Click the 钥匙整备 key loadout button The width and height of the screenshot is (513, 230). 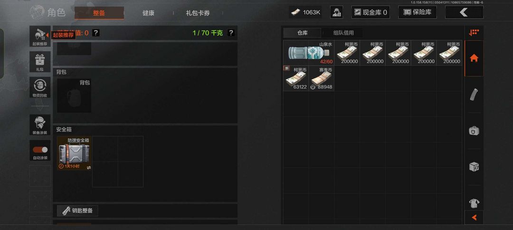tap(77, 211)
